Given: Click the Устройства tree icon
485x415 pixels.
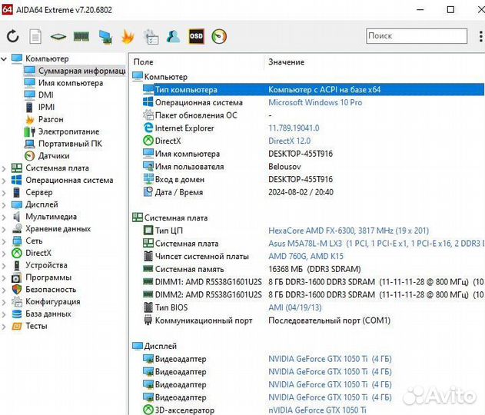Looking at the screenshot, I should (17, 265).
